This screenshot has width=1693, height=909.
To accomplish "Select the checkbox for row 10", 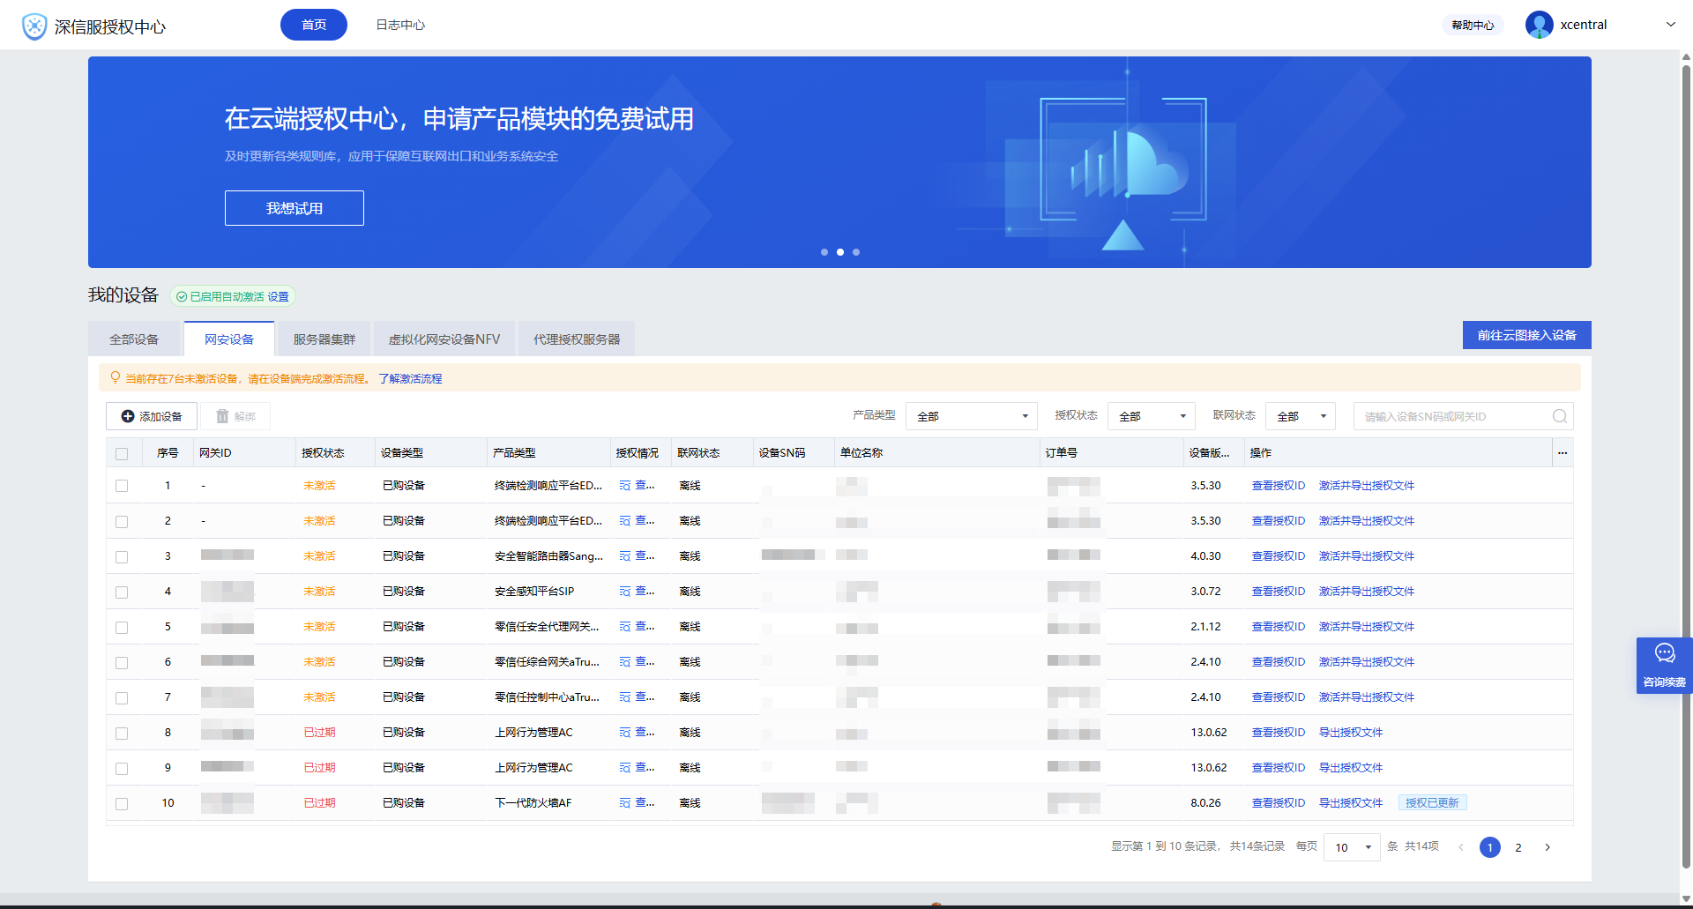I will (x=122, y=804).
